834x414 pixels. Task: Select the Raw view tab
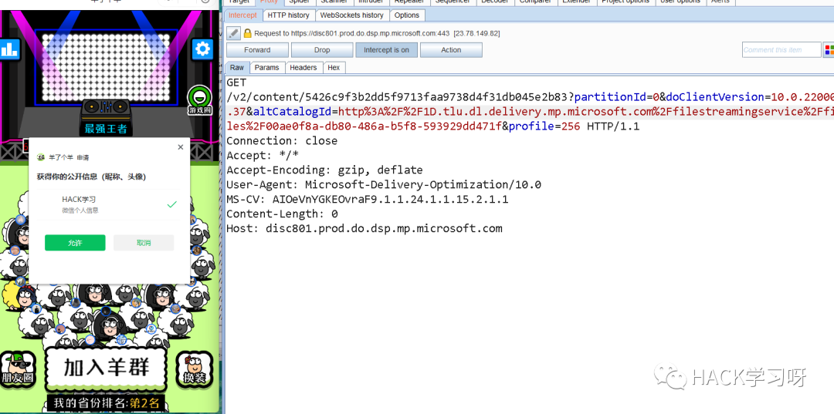click(x=237, y=67)
